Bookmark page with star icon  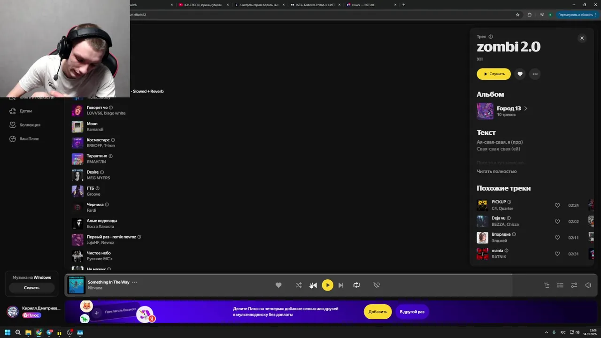(x=518, y=15)
